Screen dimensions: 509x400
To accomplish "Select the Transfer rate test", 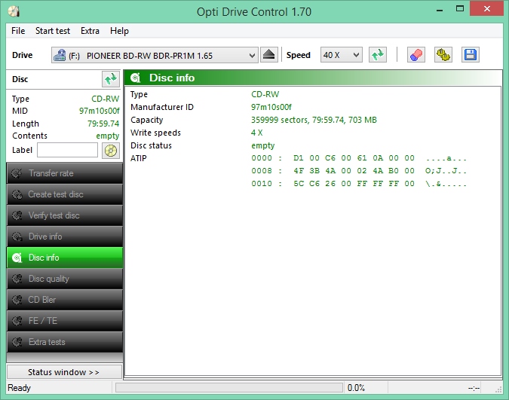I will coord(65,173).
